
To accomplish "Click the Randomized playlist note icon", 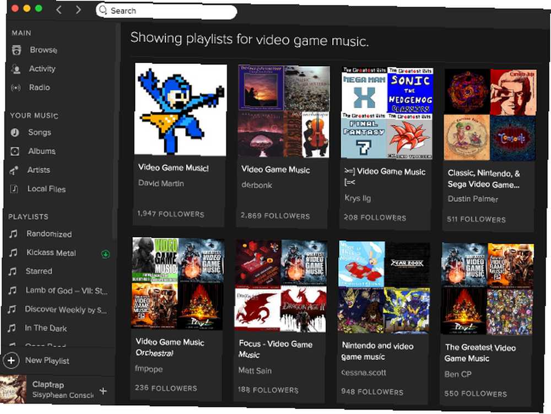I will pyautogui.click(x=13, y=234).
